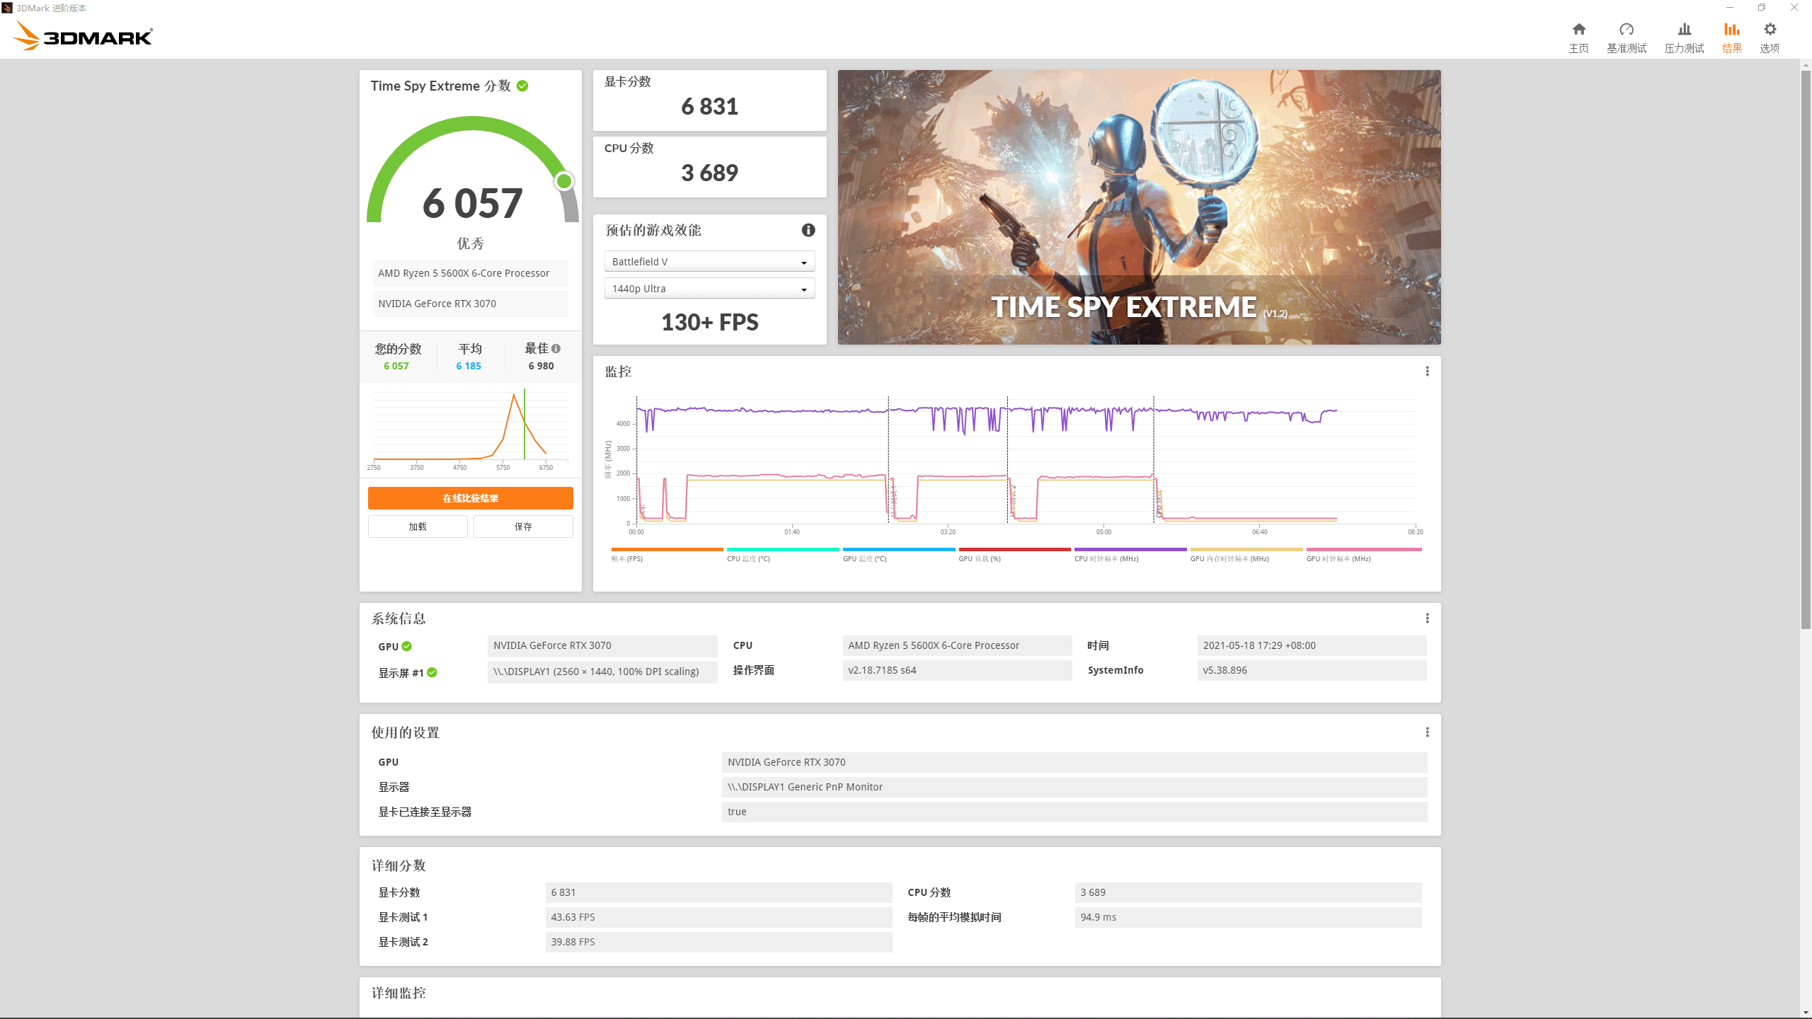This screenshot has width=1812, height=1019.
Task: Minimize the 3DMark window
Action: 1730,8
